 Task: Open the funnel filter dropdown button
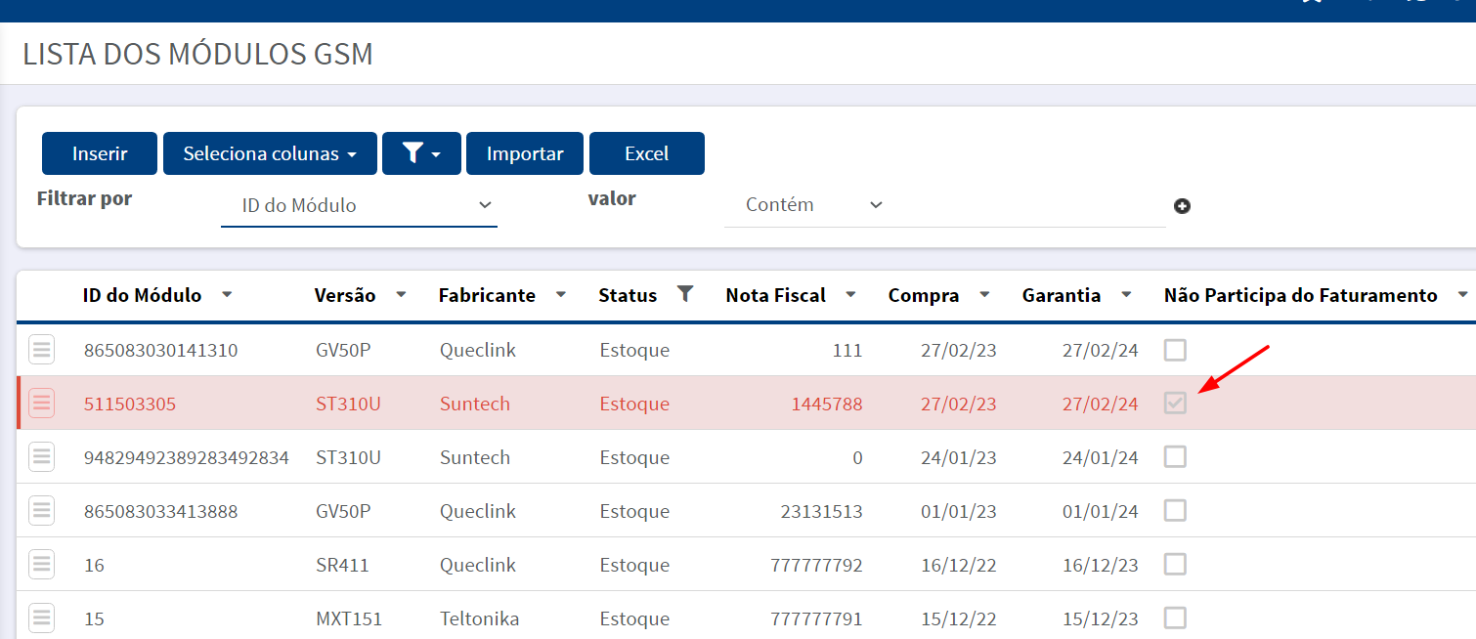421,153
